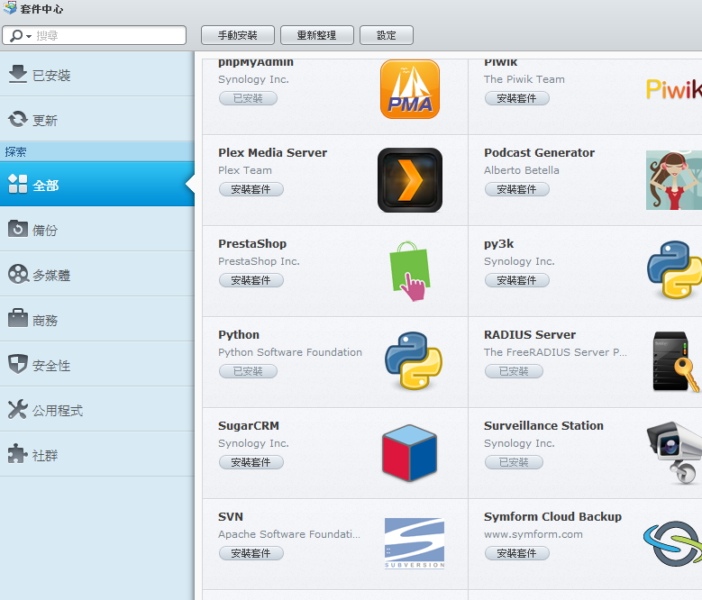The image size is (702, 600).
Task: Click 已安裝 button under Surveillance Station
Action: [x=514, y=462]
